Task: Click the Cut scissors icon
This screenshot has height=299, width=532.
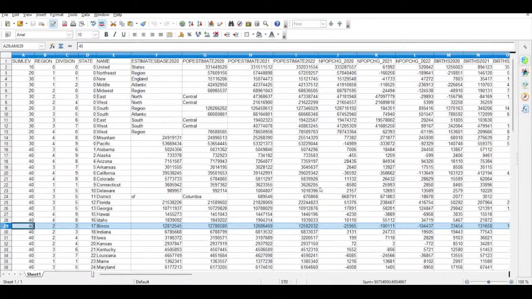Action: point(113,24)
